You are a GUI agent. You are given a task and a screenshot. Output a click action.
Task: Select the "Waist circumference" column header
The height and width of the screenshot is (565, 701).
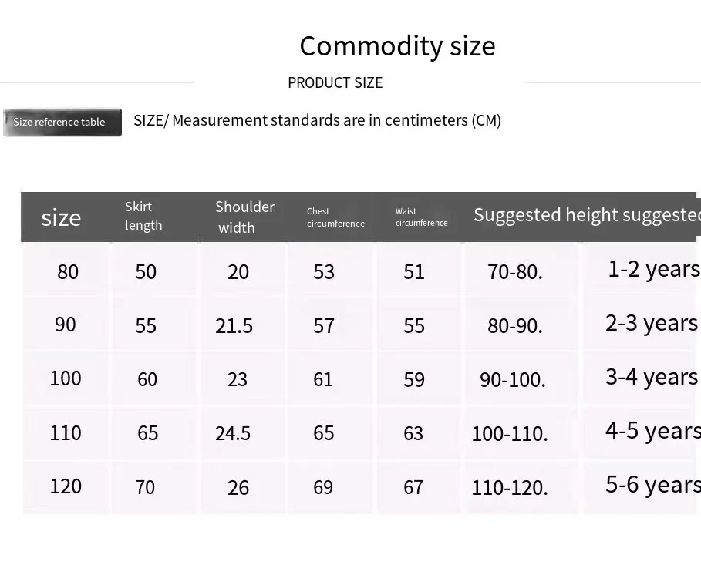[421, 217]
